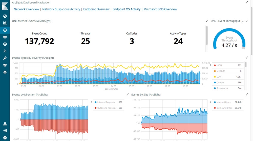Image resolution: width=253 pixels, height=141 pixels.
Task: Click the LOW legend yellow swatch
Action: point(215,77)
